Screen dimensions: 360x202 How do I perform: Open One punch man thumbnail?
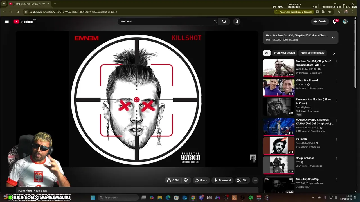click(x=279, y=165)
